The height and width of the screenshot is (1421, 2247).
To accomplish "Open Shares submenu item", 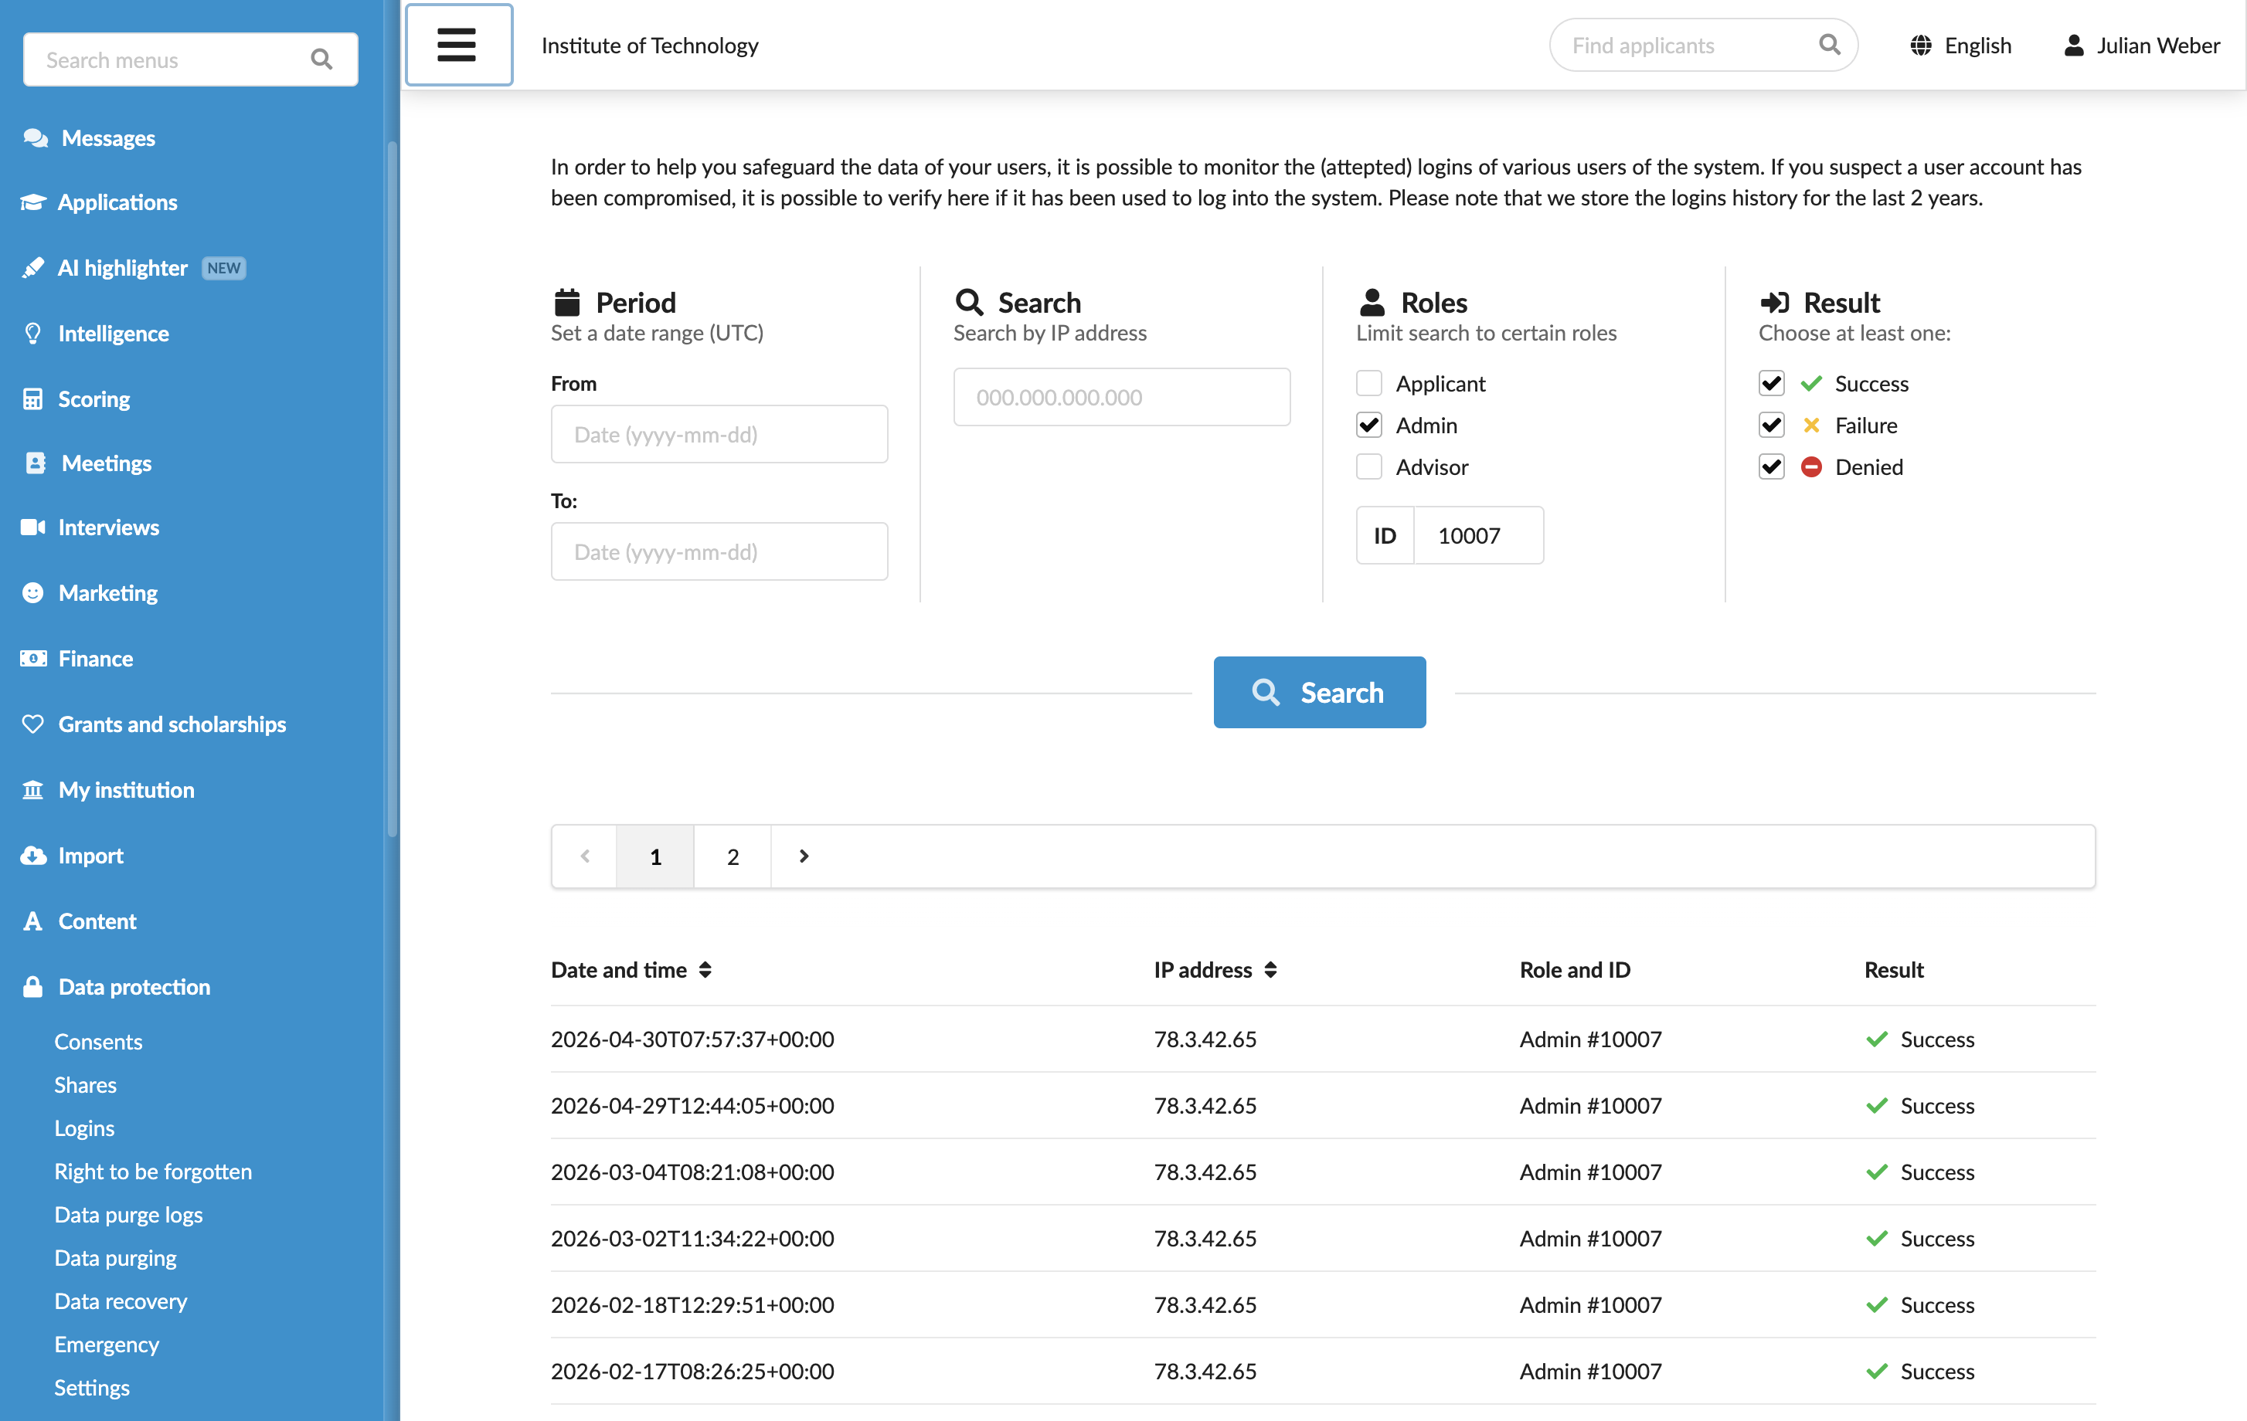I will [85, 1084].
